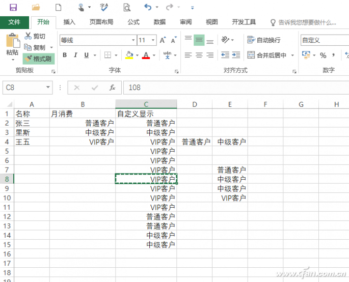349x282 pixels.
Task: Click the Undo arrow
Action: pos(148,7)
